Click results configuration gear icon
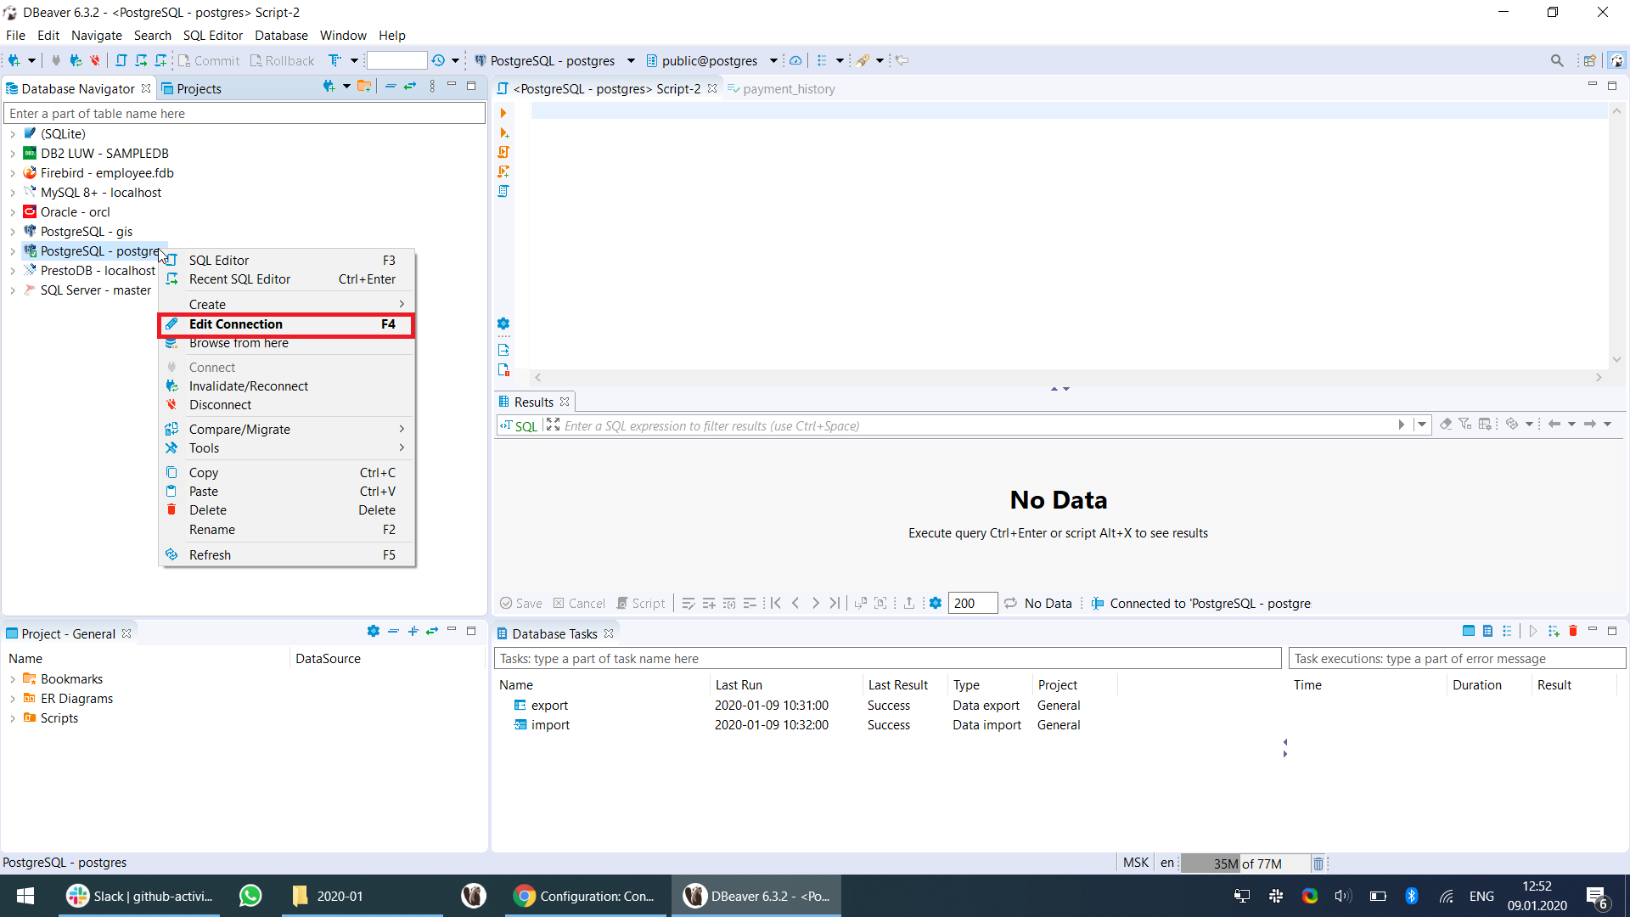Screen dimensions: 1630x917 pos(936,603)
